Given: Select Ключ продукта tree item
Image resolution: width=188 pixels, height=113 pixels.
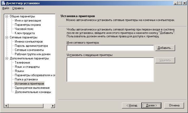Looking at the screenshot, I should [x=25, y=33].
